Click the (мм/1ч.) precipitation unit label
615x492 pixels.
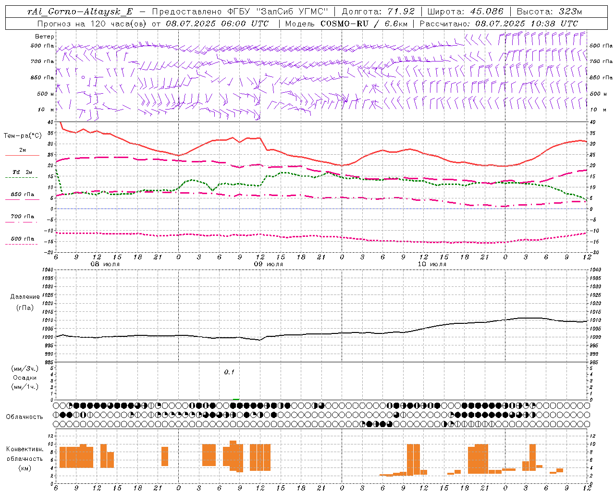(25, 387)
